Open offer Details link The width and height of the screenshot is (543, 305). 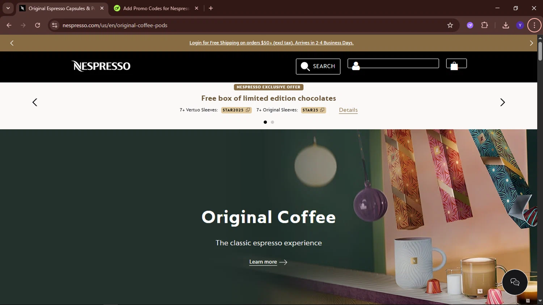pos(348,110)
